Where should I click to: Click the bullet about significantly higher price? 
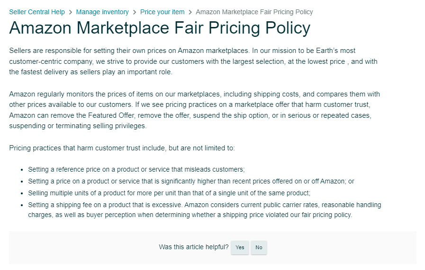[x=191, y=181]
